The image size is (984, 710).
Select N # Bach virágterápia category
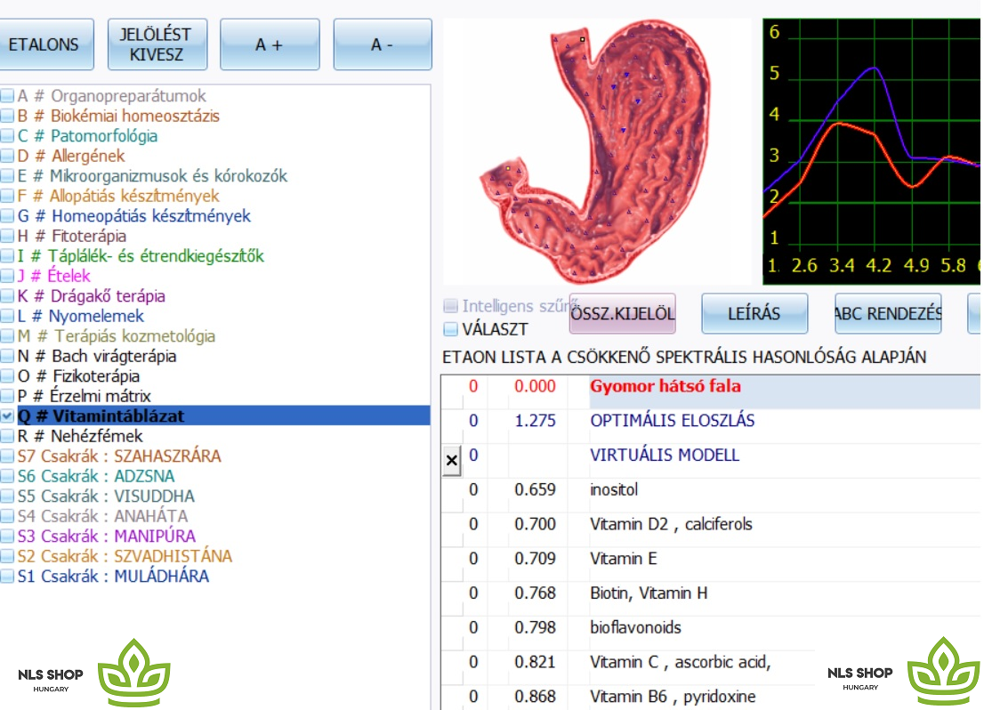[x=97, y=357]
